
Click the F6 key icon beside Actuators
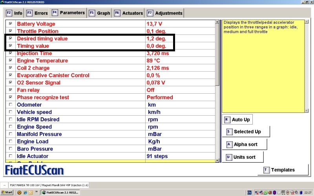coord(117,13)
